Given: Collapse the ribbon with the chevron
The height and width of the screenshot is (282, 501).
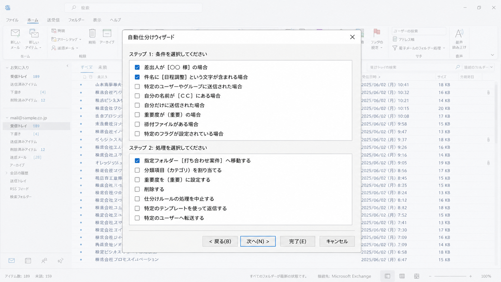Looking at the screenshot, I should tap(492, 55).
